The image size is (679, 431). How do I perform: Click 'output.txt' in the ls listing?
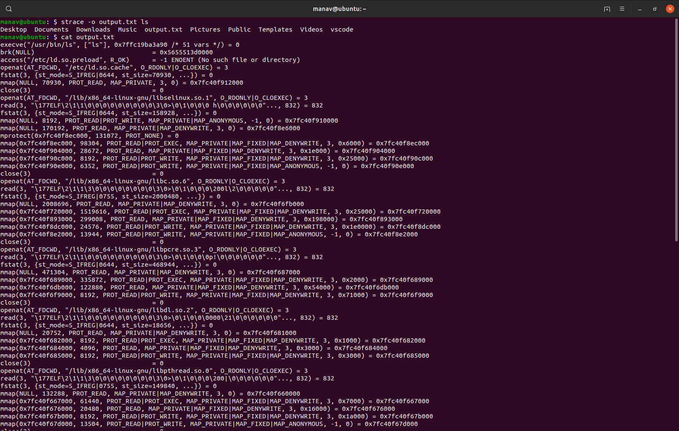(164, 29)
